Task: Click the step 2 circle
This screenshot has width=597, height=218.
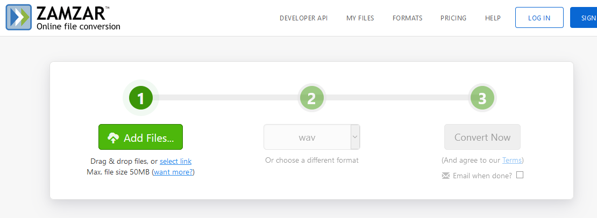Action: (x=311, y=98)
